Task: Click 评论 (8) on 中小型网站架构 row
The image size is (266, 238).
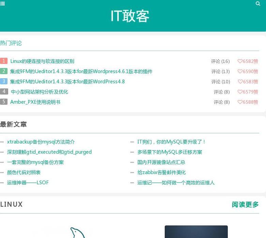Action: [x=222, y=92]
